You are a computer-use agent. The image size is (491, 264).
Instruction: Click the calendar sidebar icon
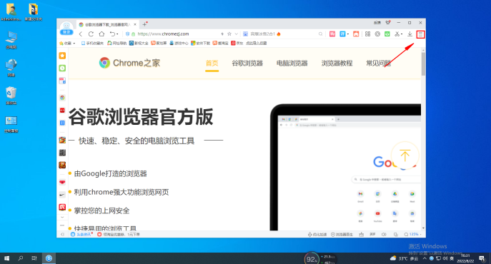62,81
